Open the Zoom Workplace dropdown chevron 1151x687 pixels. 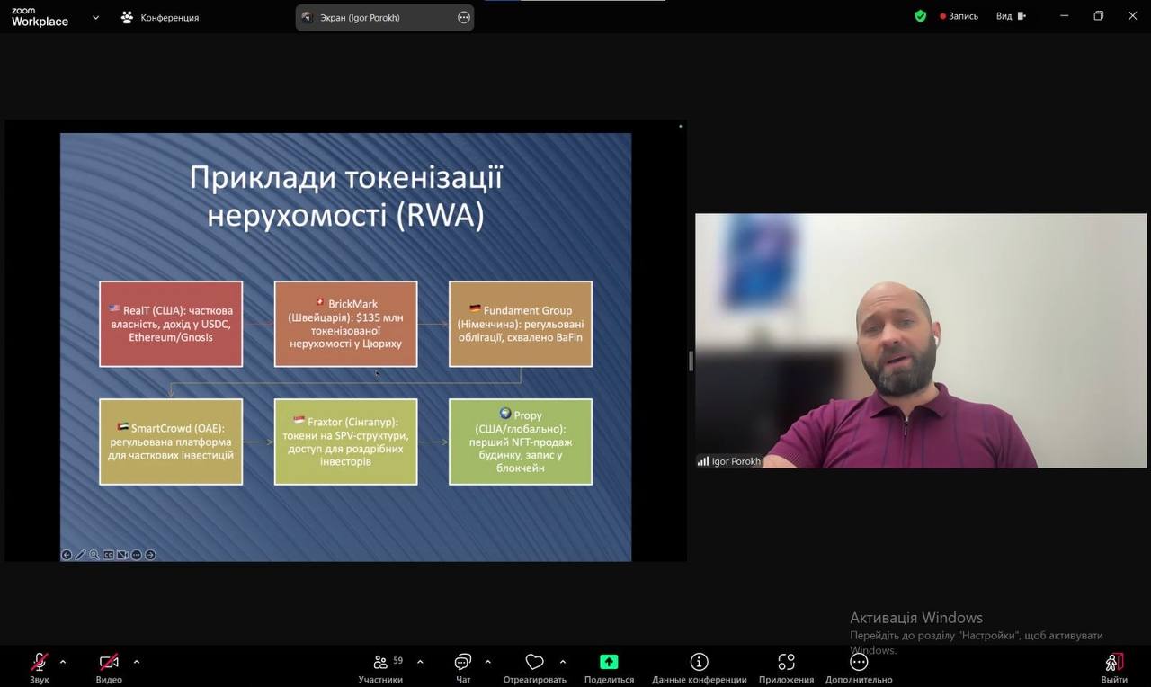(95, 17)
